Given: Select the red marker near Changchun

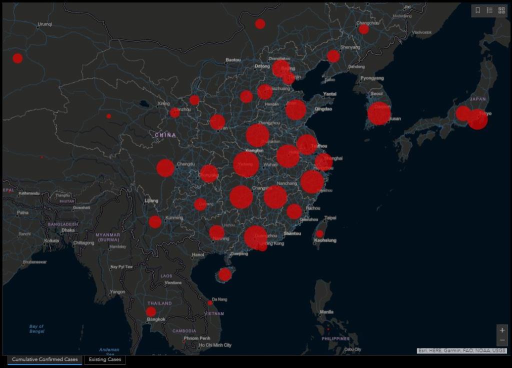Looking at the screenshot, I should click(364, 29).
